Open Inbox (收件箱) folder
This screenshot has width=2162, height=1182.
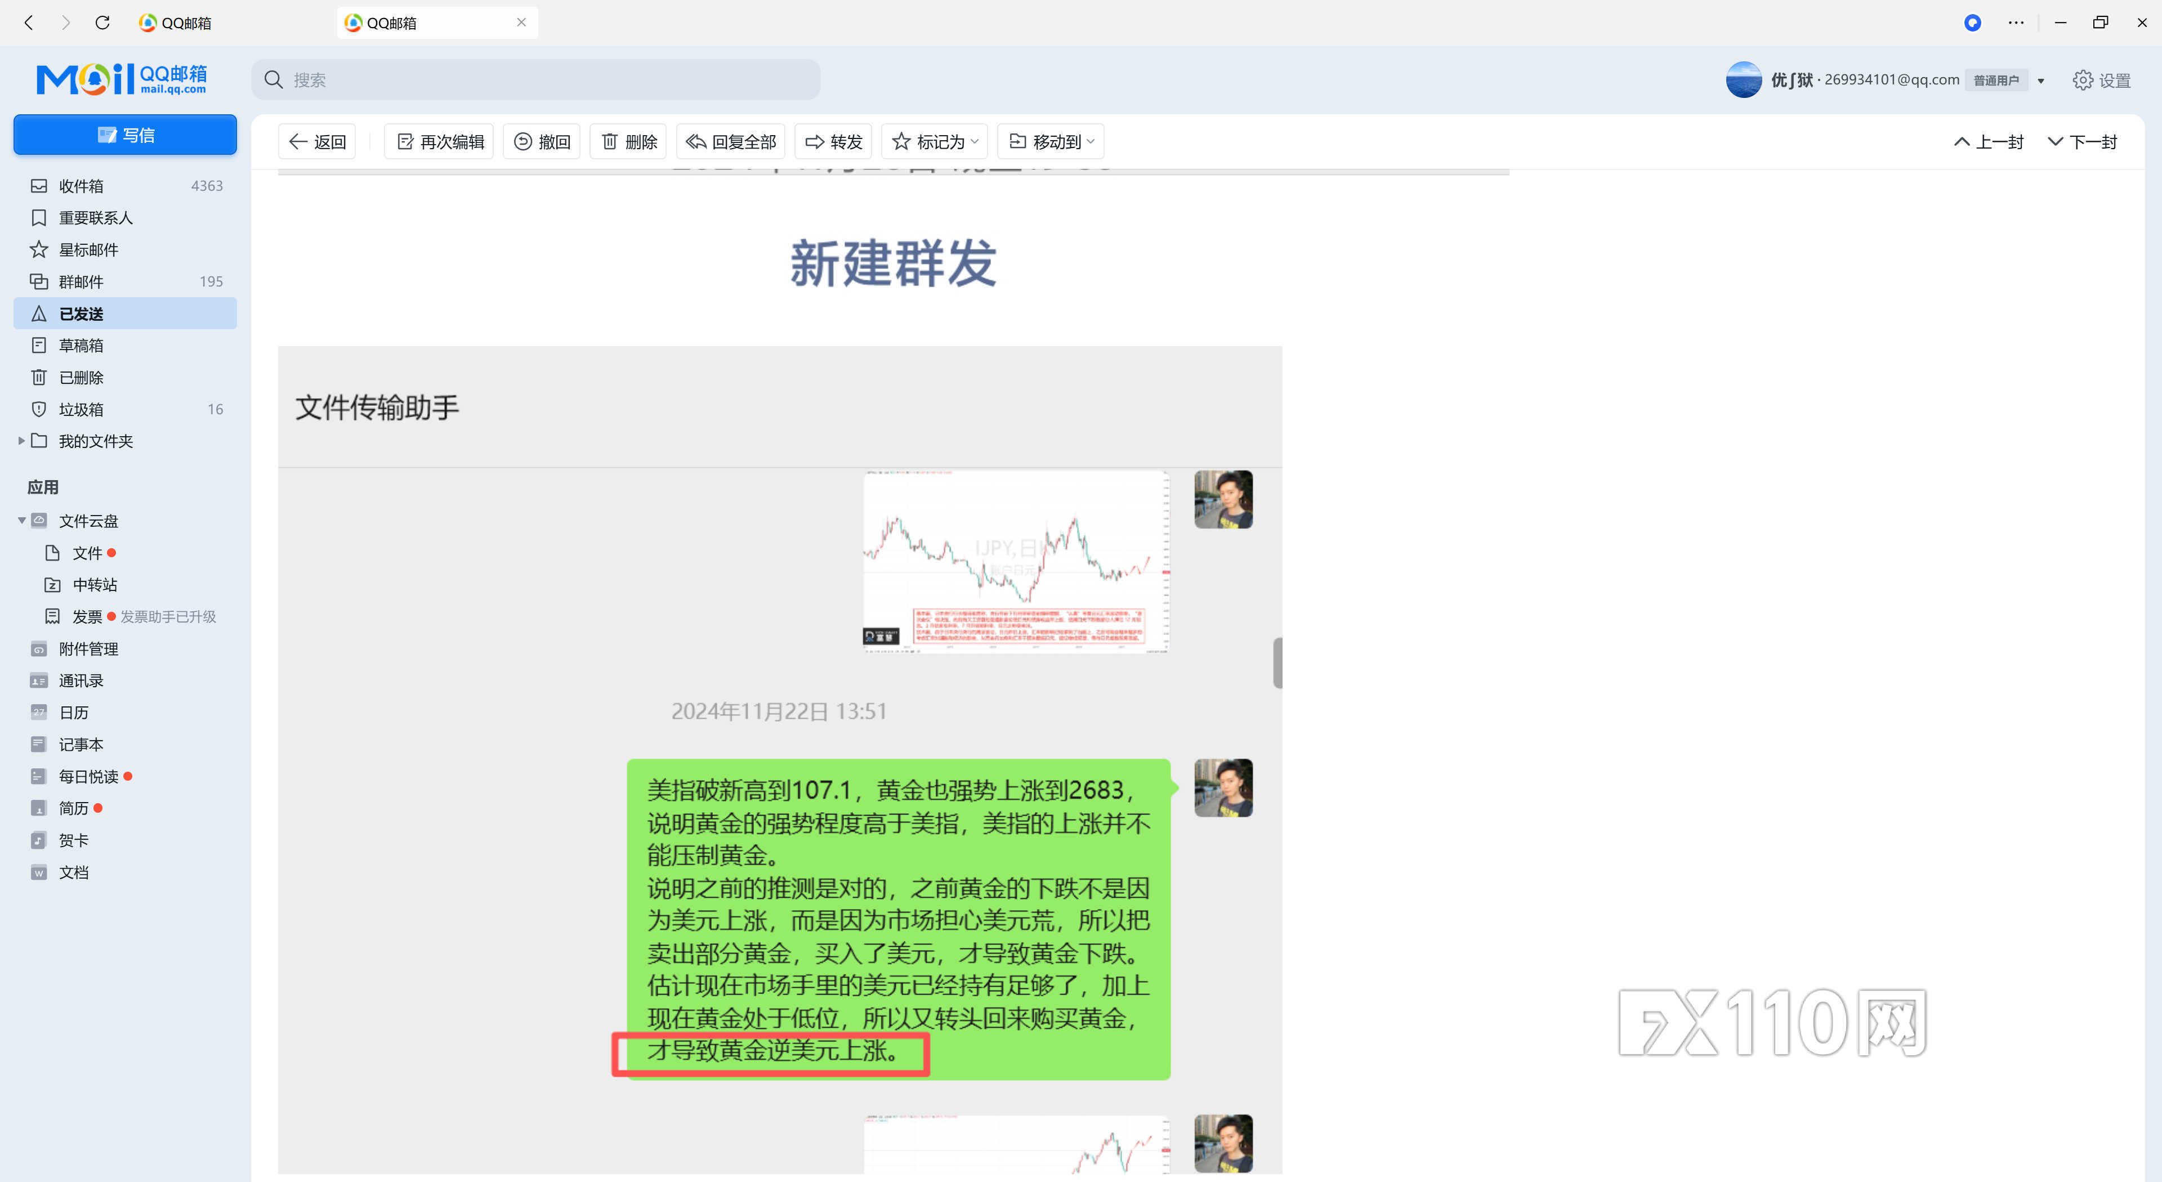[125, 185]
